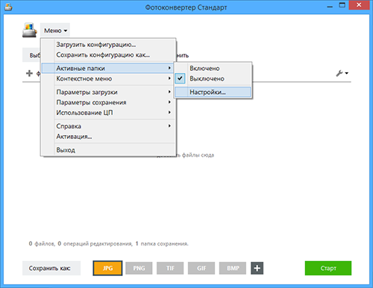Click the Фотоконвертер printer logo icon
Image resolution: width=373 pixels, height=288 pixels.
click(x=30, y=31)
